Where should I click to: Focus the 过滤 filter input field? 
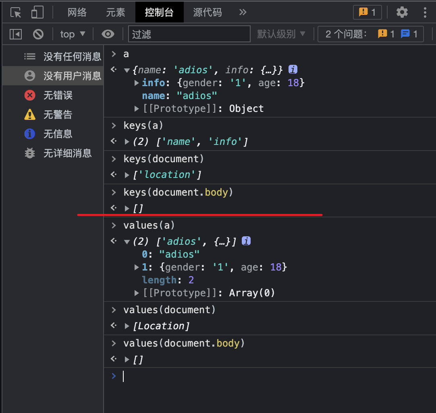(189, 34)
